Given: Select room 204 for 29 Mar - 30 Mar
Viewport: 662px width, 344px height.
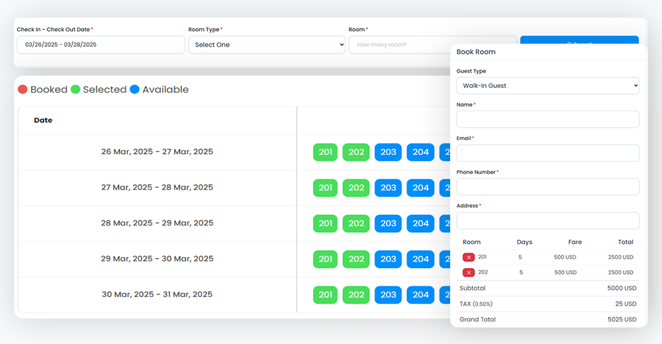Looking at the screenshot, I should (x=420, y=259).
